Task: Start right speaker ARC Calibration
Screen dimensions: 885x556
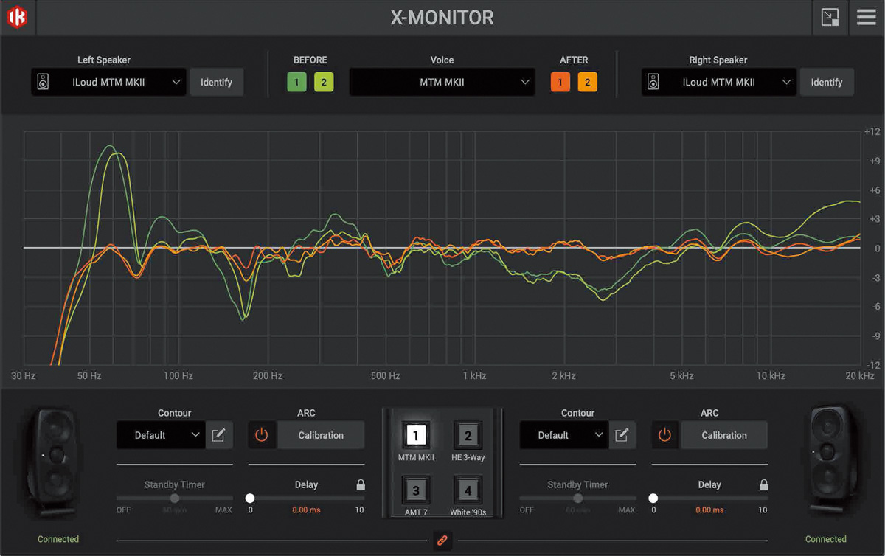Action: point(724,435)
